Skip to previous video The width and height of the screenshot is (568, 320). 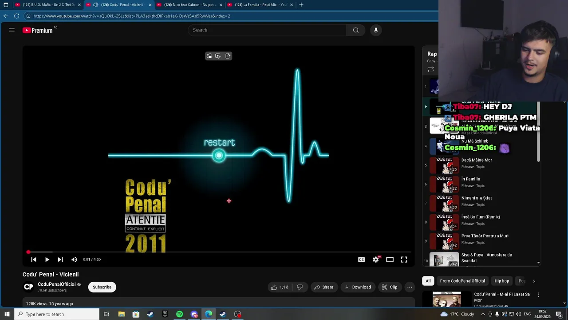[x=34, y=260]
